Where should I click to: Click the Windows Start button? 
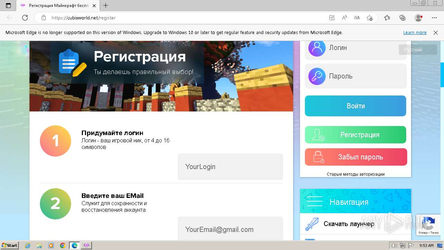tap(10, 245)
